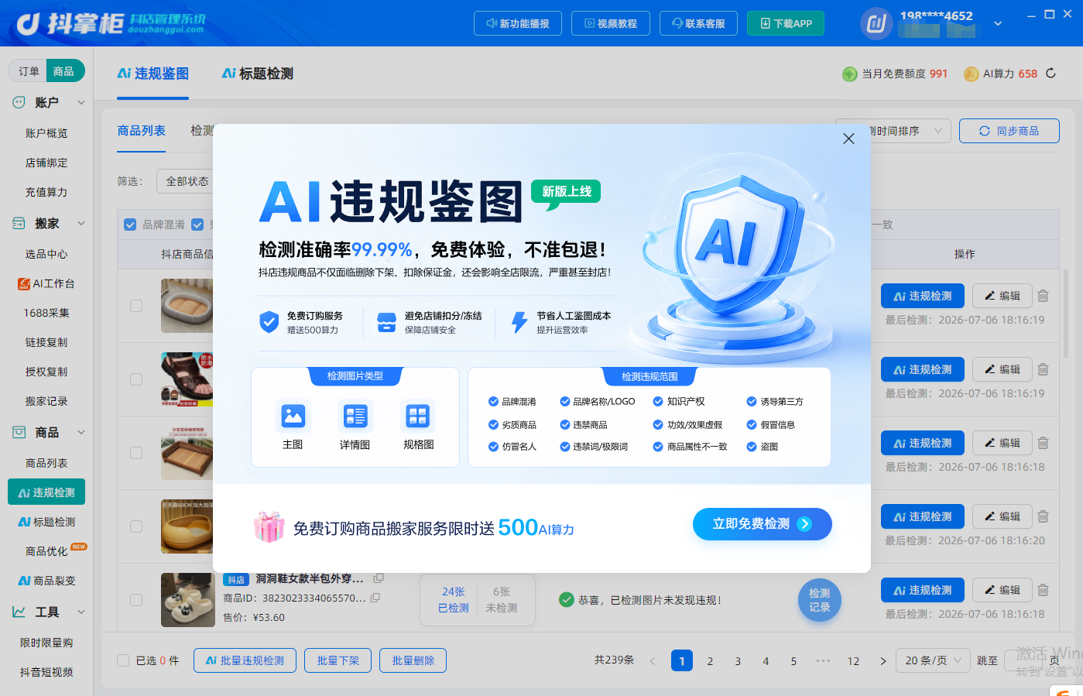Open the user avatar in the title bar
The image size is (1083, 696).
click(x=876, y=23)
